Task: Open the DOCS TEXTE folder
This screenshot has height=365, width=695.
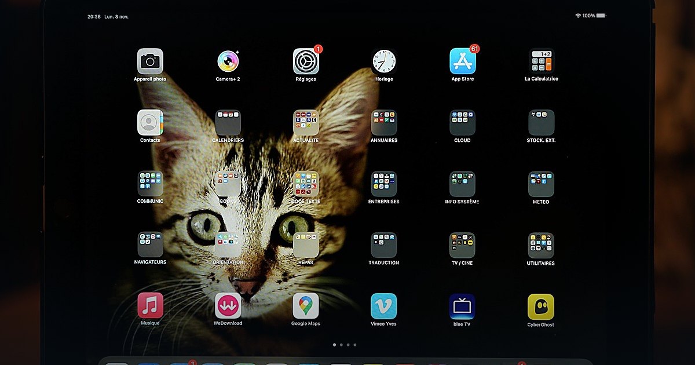Action: click(306, 184)
